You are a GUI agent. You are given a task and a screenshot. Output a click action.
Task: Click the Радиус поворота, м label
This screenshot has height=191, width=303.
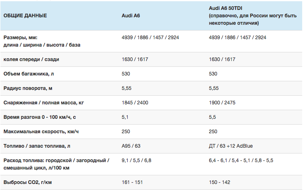(28, 88)
